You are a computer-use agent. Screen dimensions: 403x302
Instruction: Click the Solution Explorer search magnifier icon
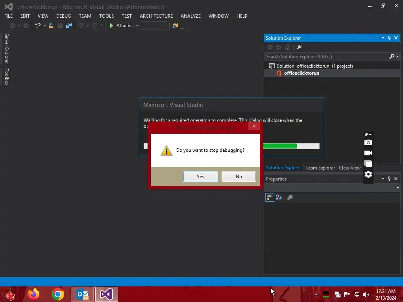click(392, 57)
